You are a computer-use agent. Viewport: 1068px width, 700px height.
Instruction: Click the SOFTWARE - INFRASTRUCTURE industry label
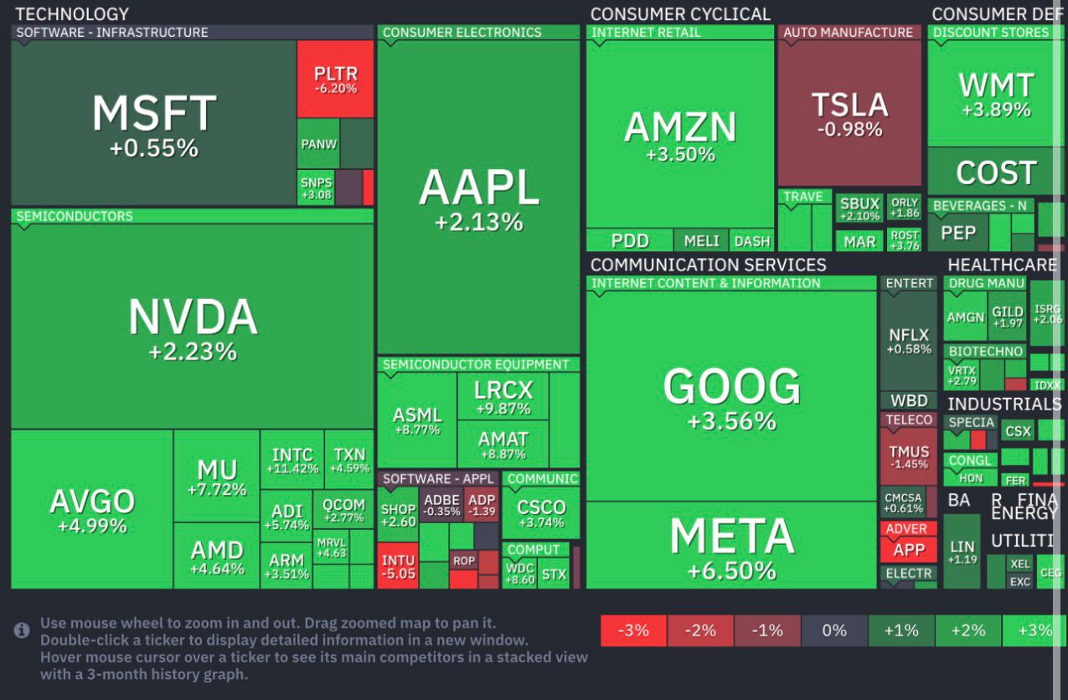[x=112, y=33]
